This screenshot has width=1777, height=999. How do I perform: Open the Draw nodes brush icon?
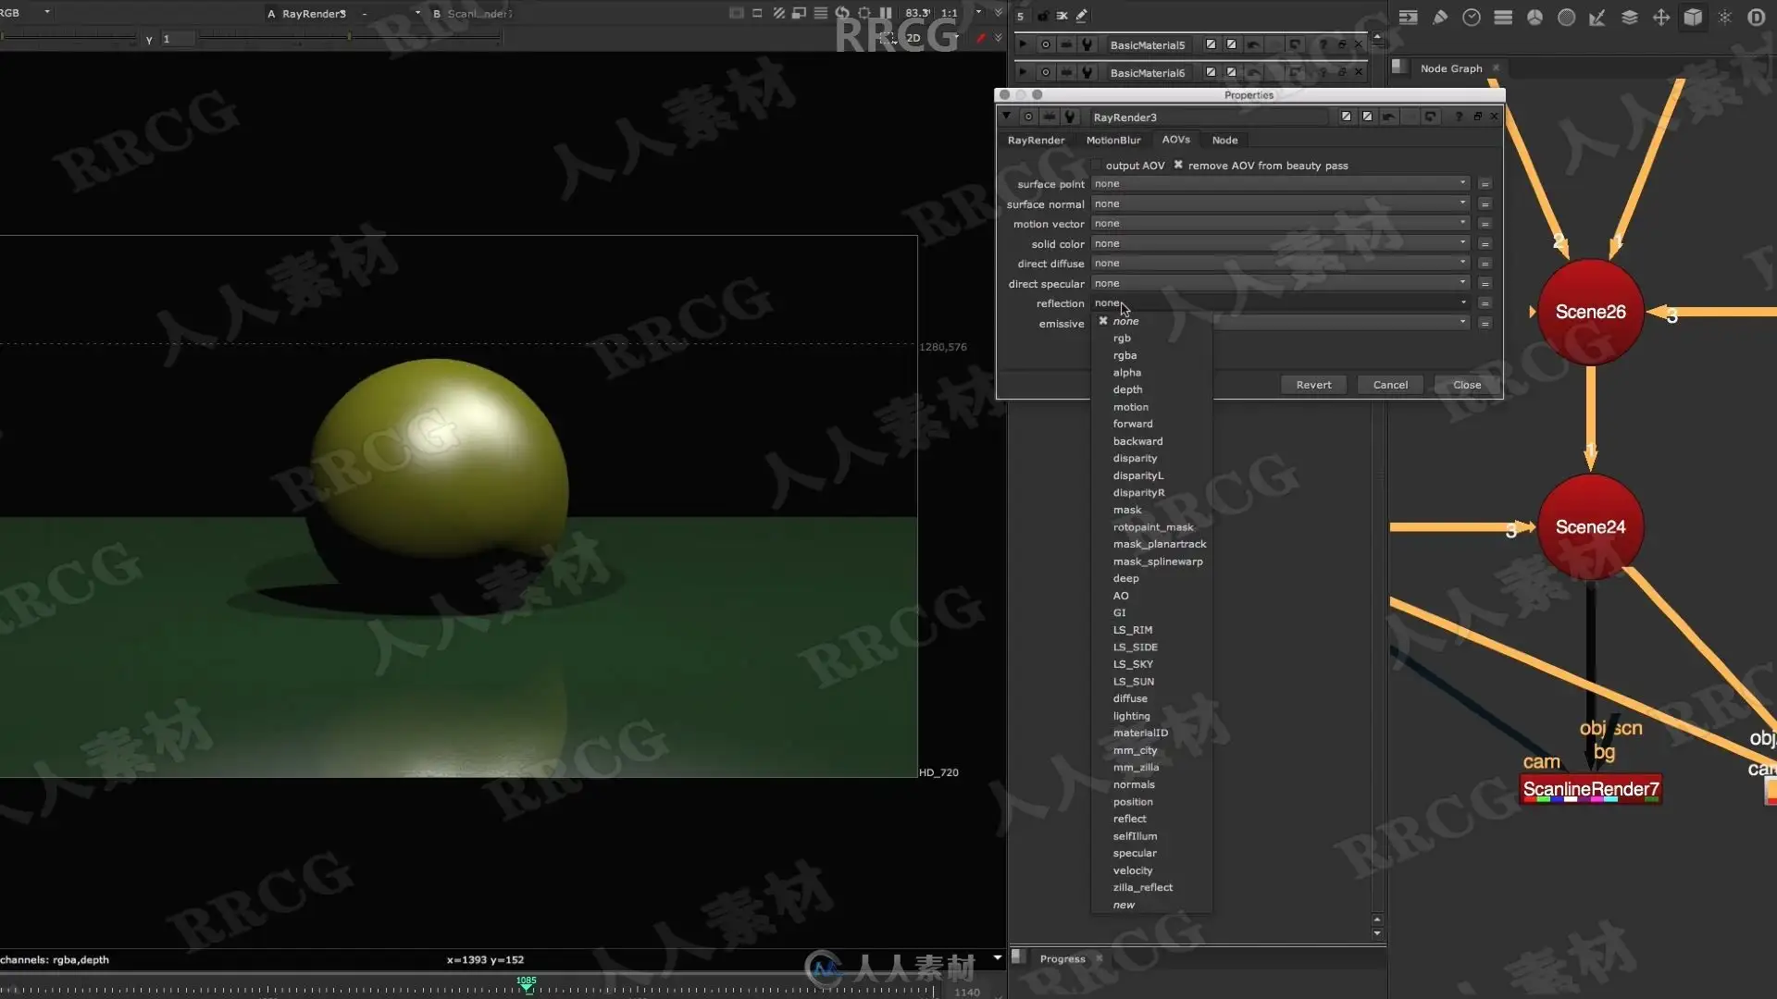point(1440,17)
